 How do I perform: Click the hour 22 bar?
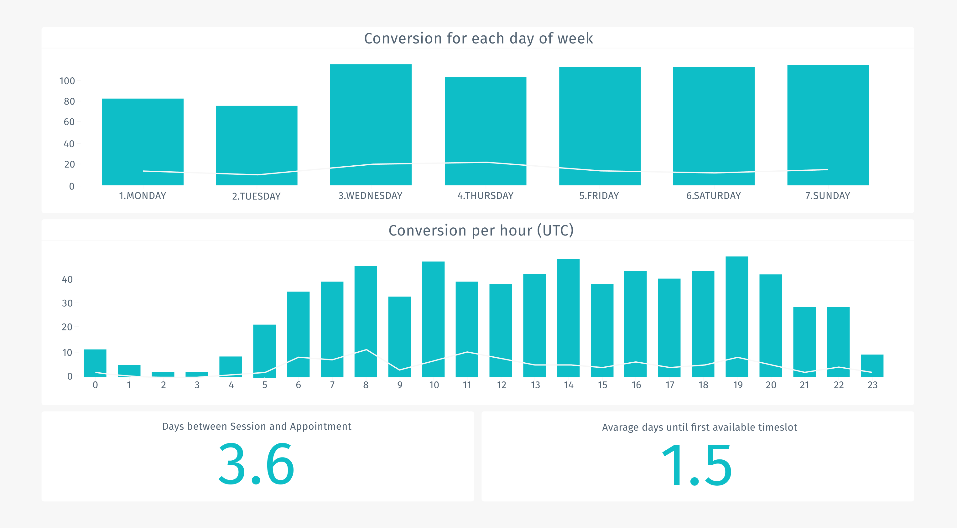[839, 342]
